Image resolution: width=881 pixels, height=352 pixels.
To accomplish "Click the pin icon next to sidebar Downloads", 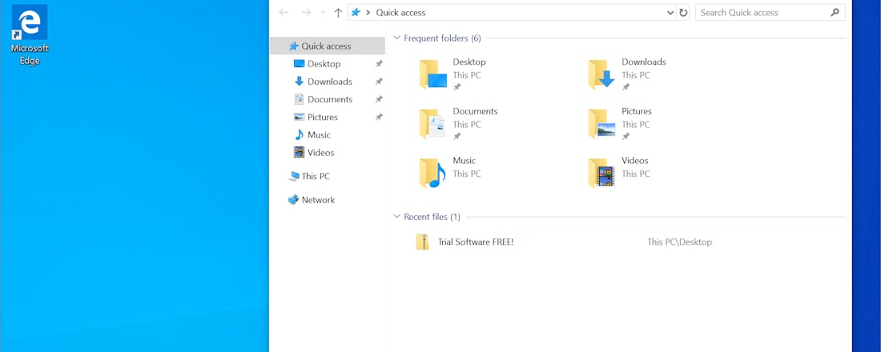I will coord(379,82).
